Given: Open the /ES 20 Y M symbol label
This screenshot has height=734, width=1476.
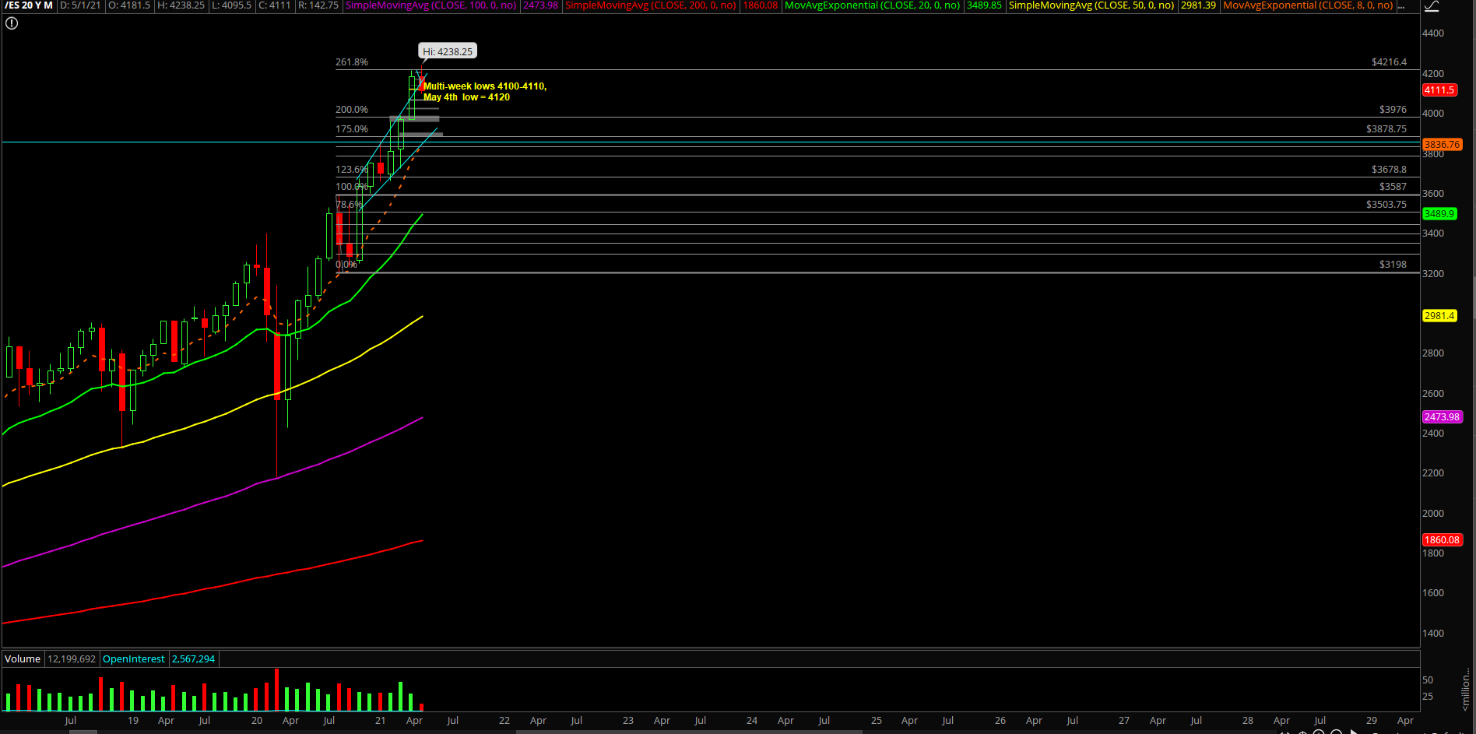Looking at the screenshot, I should pyautogui.click(x=29, y=5).
